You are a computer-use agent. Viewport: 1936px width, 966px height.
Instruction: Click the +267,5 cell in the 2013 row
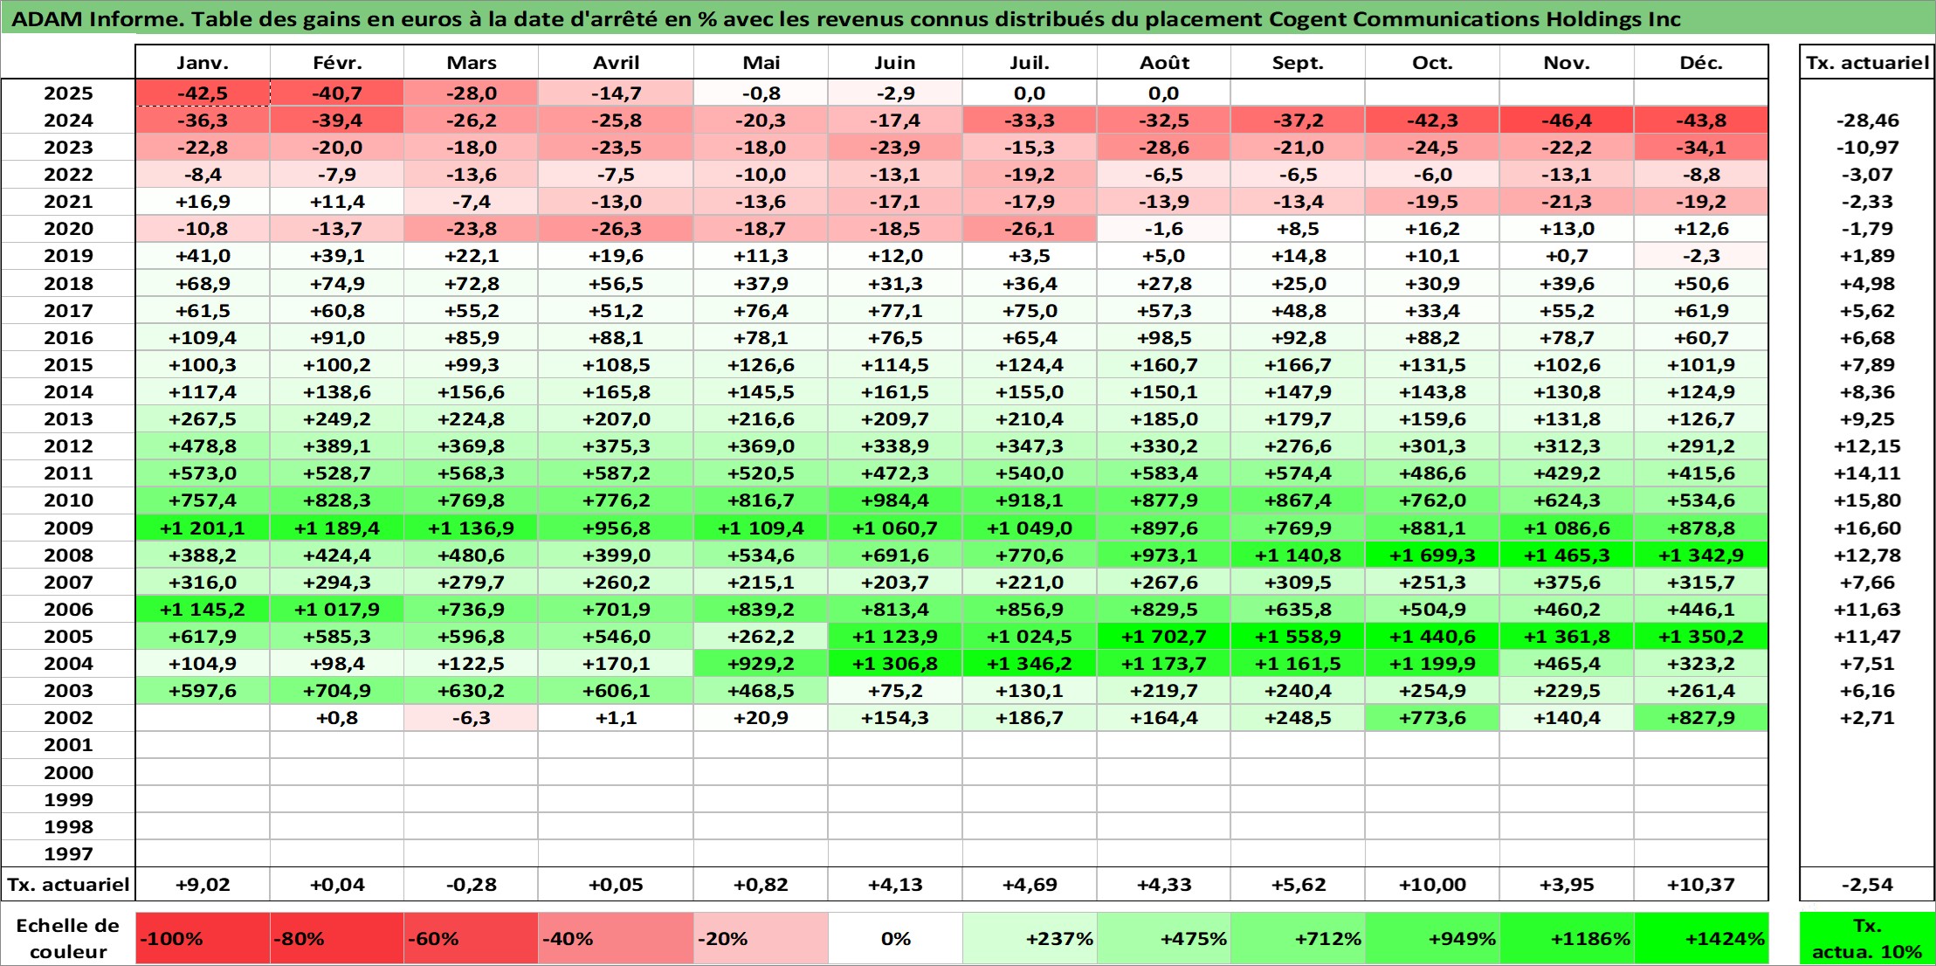pyautogui.click(x=203, y=419)
